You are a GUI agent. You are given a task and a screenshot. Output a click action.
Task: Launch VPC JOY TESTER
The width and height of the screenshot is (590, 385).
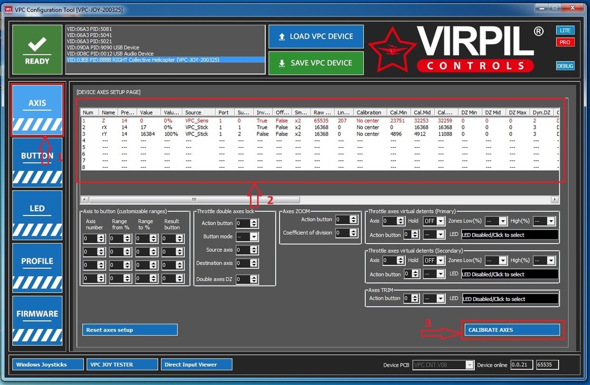tap(122, 364)
